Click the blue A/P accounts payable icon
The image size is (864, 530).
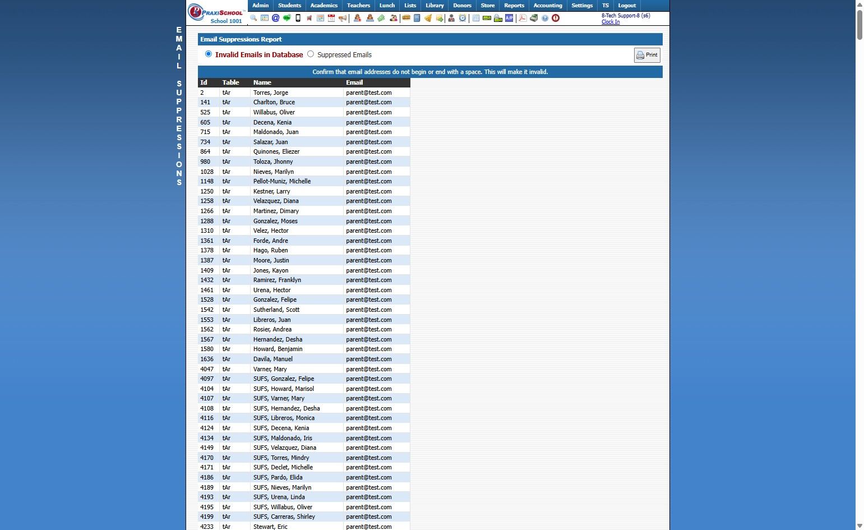[x=509, y=18]
